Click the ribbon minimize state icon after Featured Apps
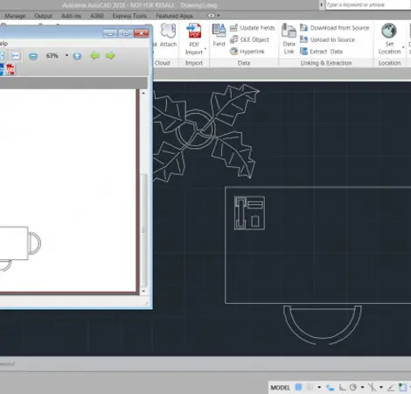 pos(211,16)
